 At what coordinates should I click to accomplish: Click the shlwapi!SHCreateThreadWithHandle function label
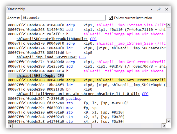(x=52, y=39)
